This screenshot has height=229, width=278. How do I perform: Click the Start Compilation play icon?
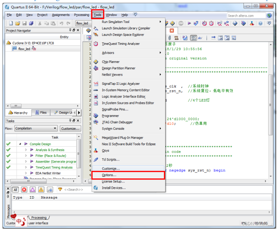(x=189, y=23)
